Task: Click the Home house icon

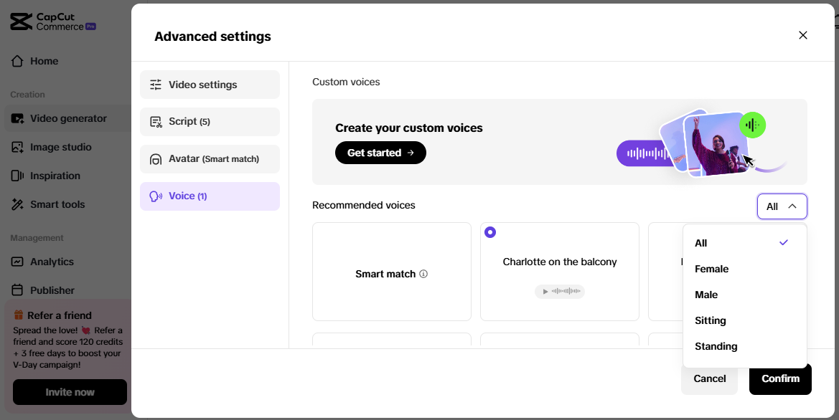Action: [x=17, y=61]
